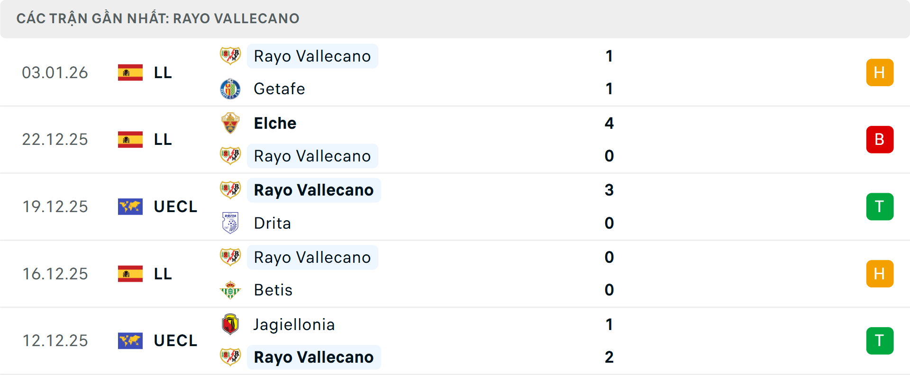Select the Getafe club badge
Viewport: 910px width, 375px height.
pos(230,89)
